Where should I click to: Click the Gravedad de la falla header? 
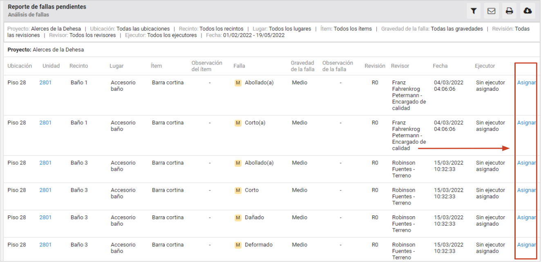point(302,66)
